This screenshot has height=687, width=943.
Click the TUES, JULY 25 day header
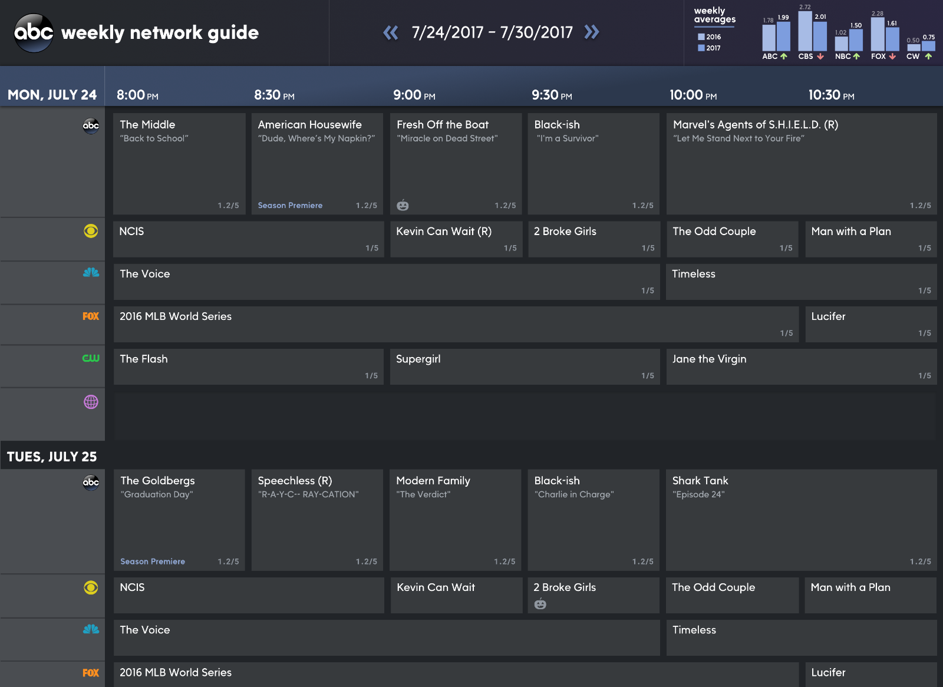click(52, 457)
